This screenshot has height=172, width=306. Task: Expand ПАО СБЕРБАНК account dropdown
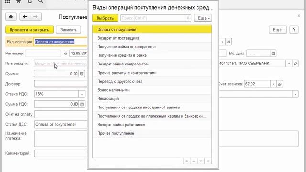pos(289,64)
